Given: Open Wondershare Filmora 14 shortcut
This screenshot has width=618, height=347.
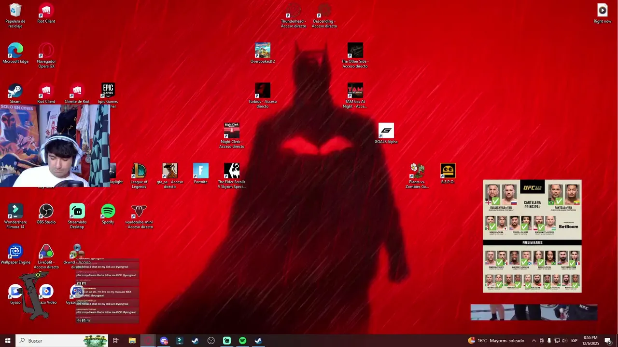Looking at the screenshot, I should pos(15,216).
